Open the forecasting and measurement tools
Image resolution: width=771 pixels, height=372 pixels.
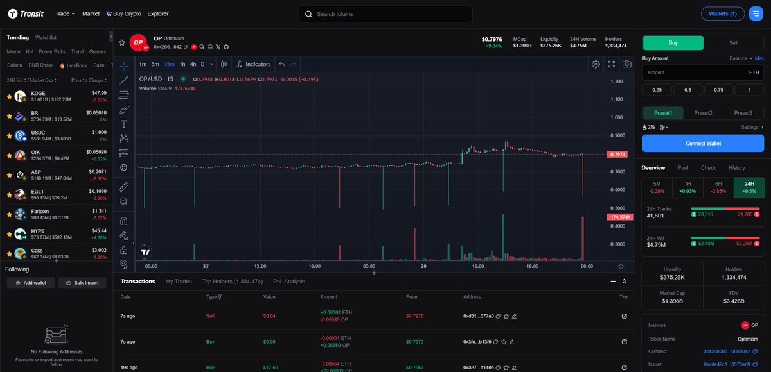[x=124, y=153]
